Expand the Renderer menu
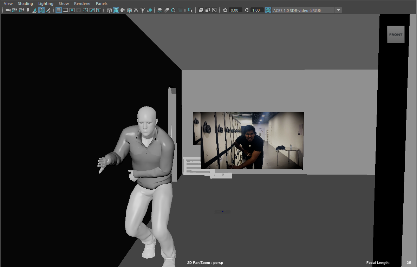Viewport: 417px width, 267px height. (82, 4)
